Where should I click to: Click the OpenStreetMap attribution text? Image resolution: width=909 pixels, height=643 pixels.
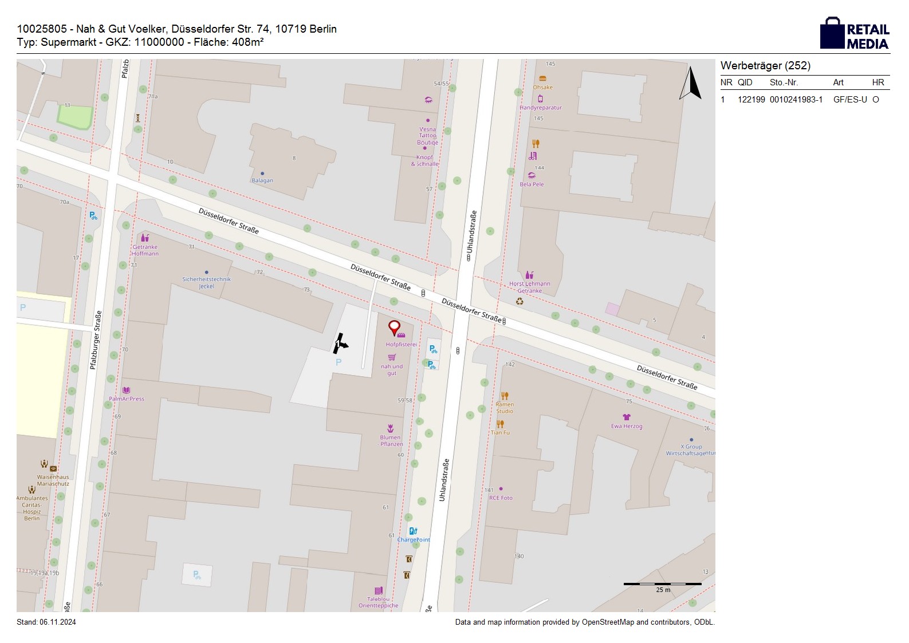click(584, 622)
